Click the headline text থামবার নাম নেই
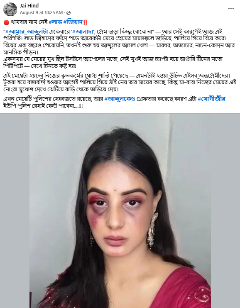Image resolution: width=240 pixels, height=308 pixels. tap(29, 22)
